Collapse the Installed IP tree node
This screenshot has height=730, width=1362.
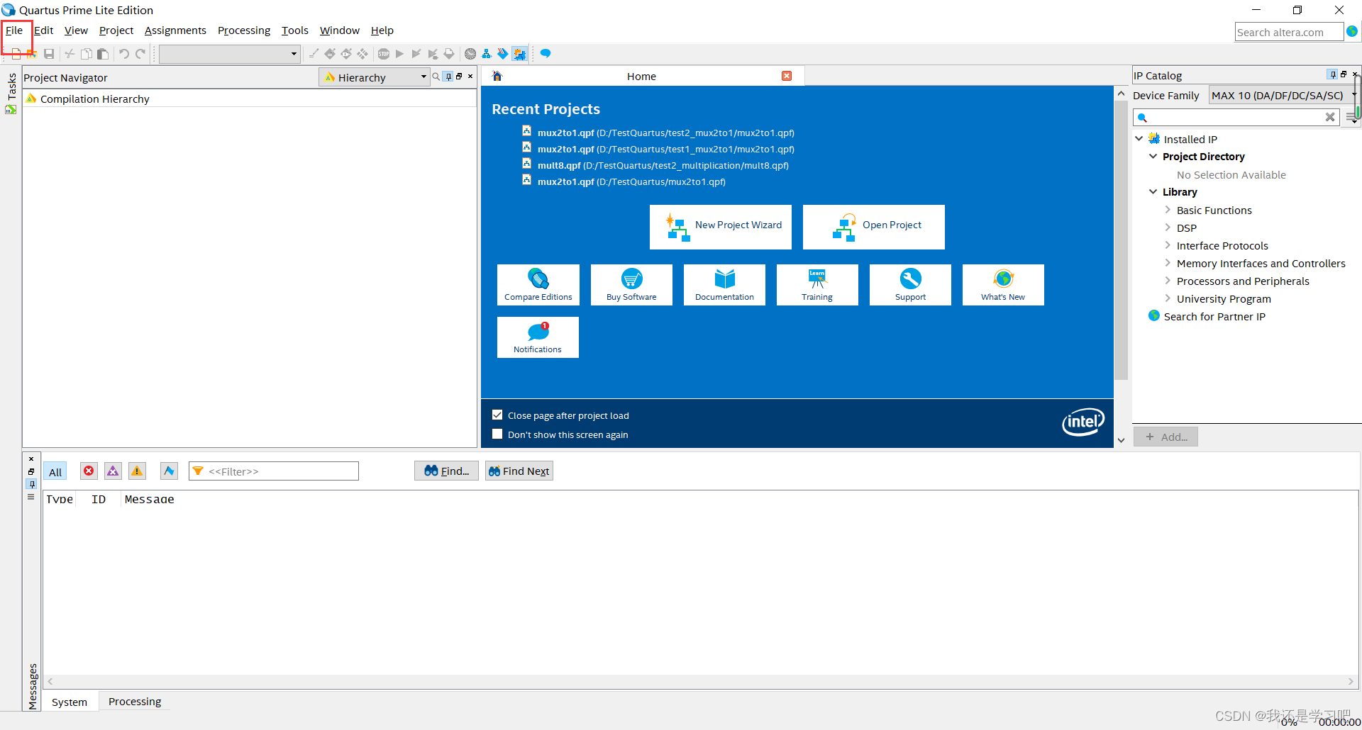[1139, 139]
